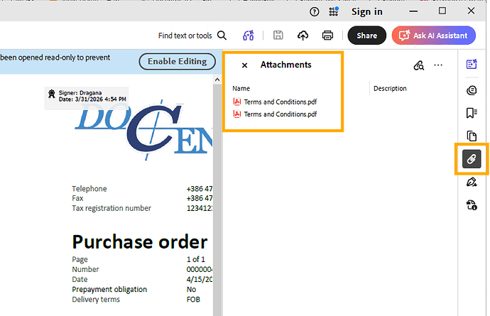This screenshot has height=316, width=490.
Task: Open the Page thumbnails sidebar icon
Action: 472,136
